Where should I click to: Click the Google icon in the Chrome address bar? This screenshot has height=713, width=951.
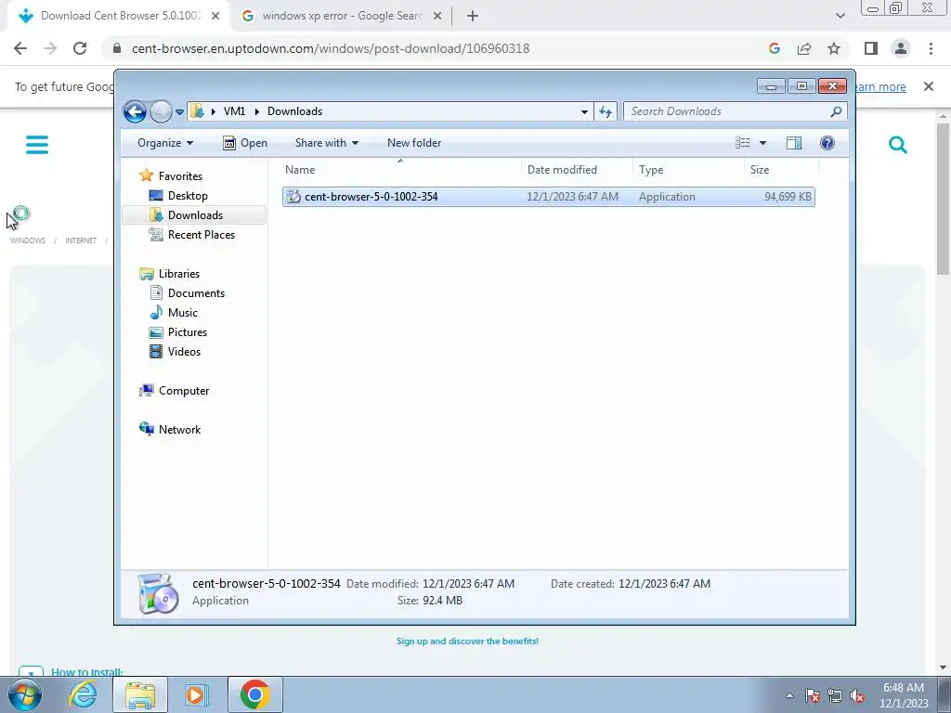(775, 48)
